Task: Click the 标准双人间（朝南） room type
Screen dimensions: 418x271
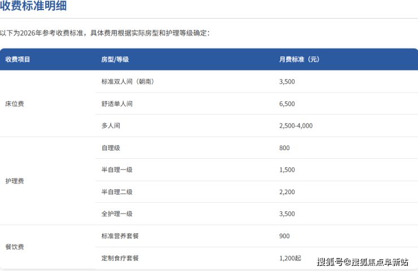Action: point(128,81)
